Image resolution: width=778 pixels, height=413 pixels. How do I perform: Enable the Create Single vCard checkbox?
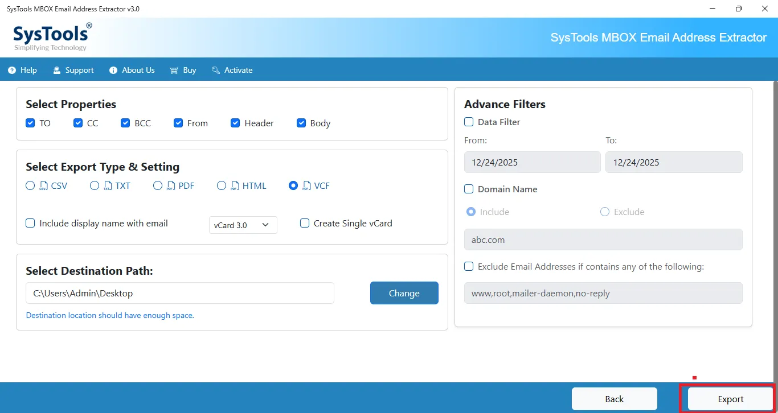coord(305,224)
